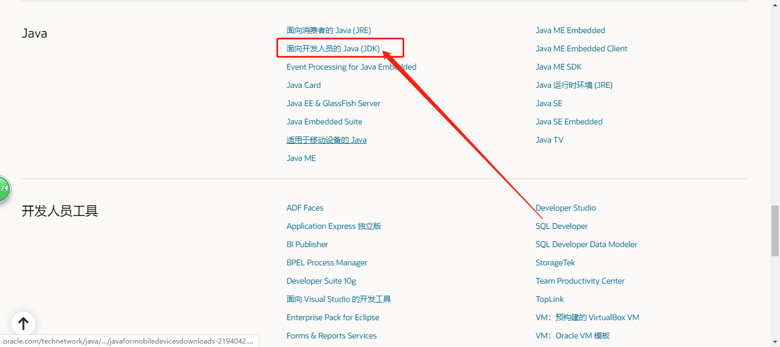Open Event Processing for Java Embedded link
Viewport: 780px width, 347px height.
pos(352,67)
